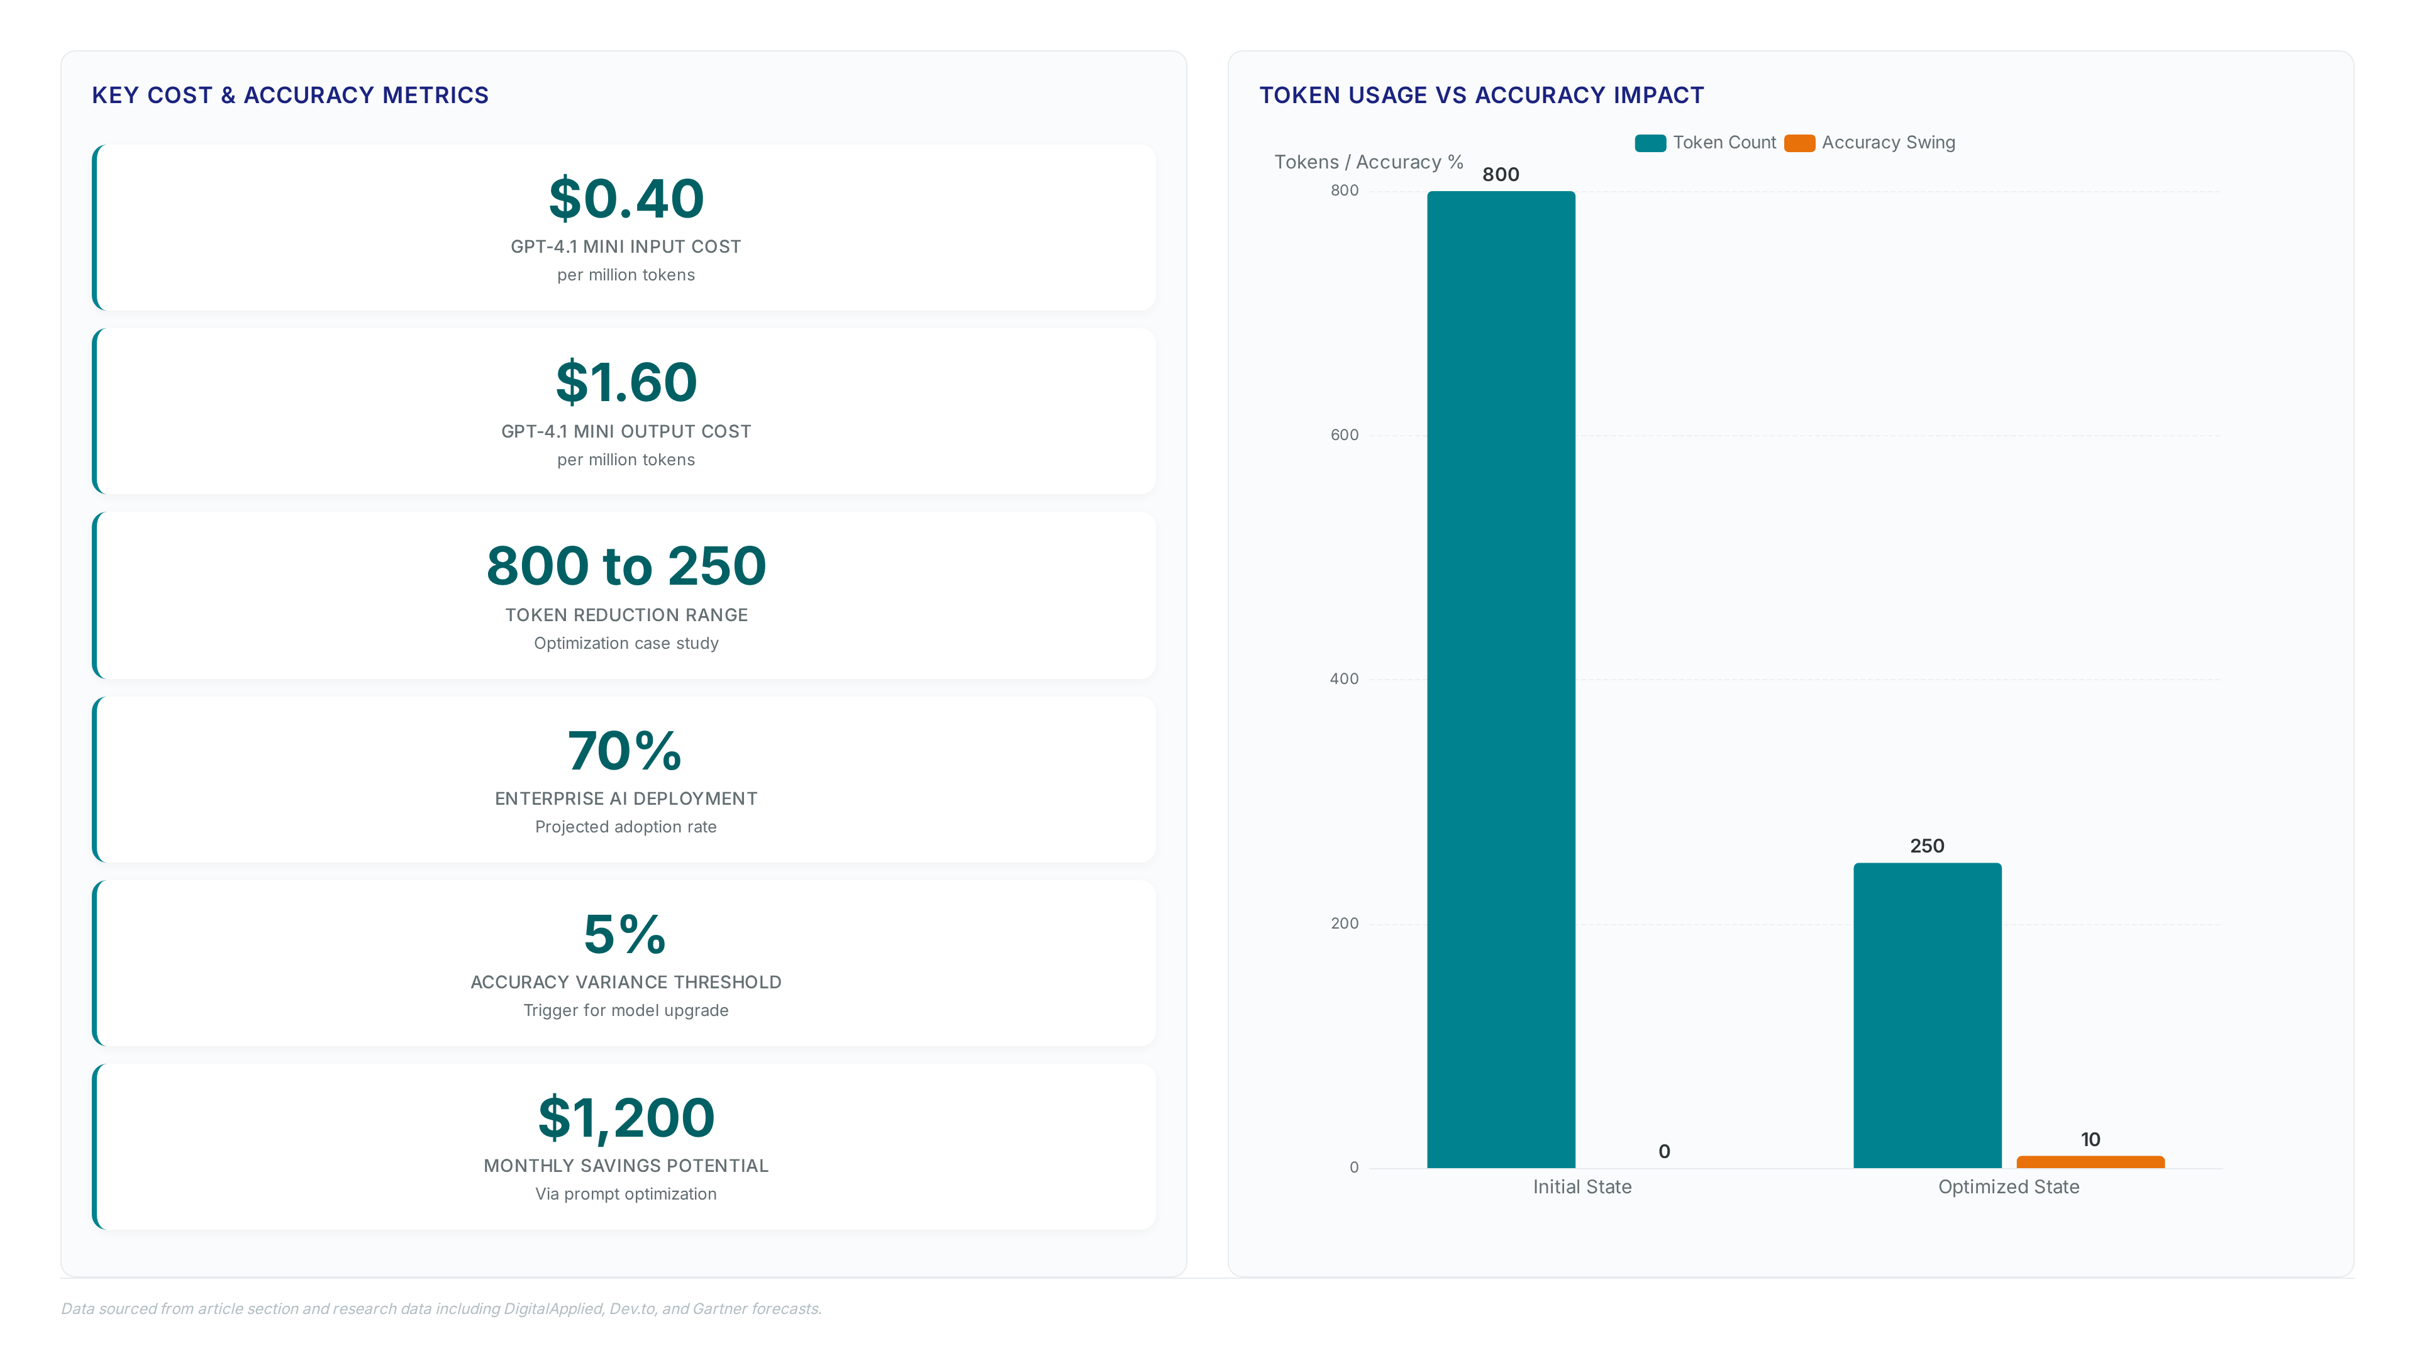Viewport: 2415px width, 1358px height.
Task: Select the Optimized State 250 token bar
Action: (1928, 1015)
